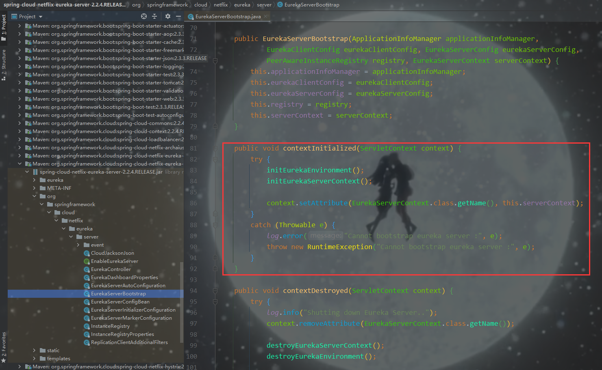Image resolution: width=602 pixels, height=370 pixels.
Task: Click class icon beside EurekaServerConfigBean
Action: pos(87,302)
